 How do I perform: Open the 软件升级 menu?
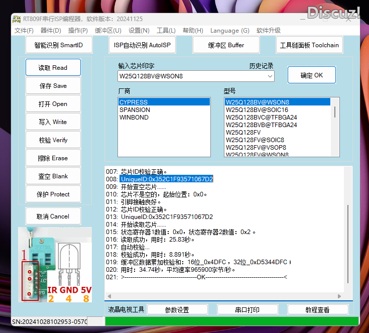[x=269, y=31]
